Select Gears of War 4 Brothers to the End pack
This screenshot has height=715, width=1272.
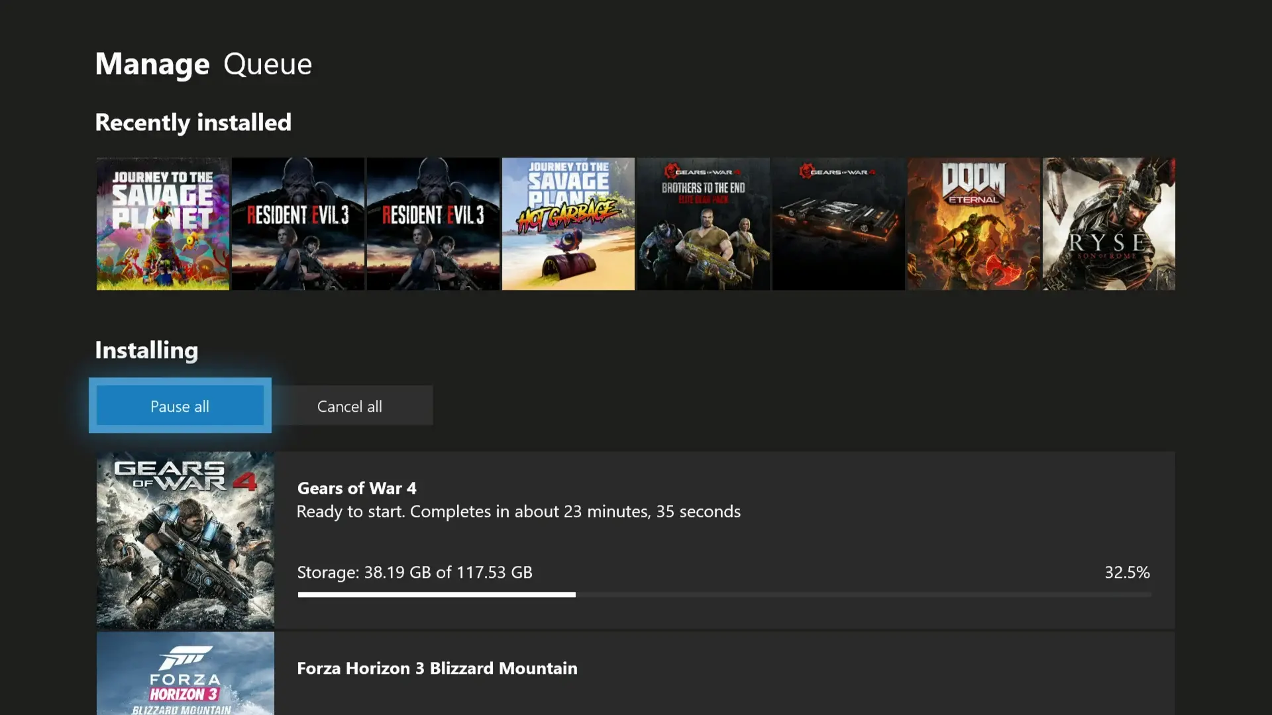tap(704, 224)
